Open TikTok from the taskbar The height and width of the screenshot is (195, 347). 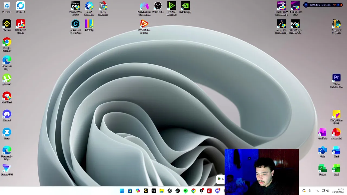(178, 191)
